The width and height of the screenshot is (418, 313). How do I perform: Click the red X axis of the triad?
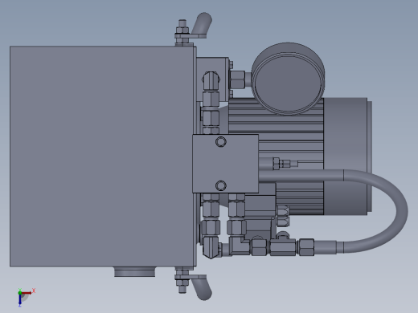(x=27, y=293)
